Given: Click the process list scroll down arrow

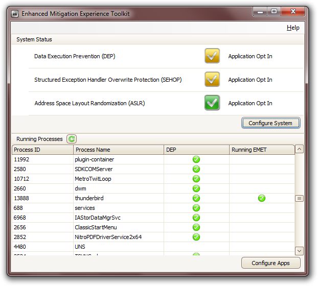Looking at the screenshot, I should 300,251.
